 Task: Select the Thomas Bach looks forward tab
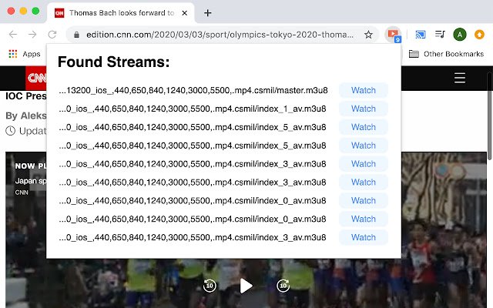pyautogui.click(x=121, y=13)
